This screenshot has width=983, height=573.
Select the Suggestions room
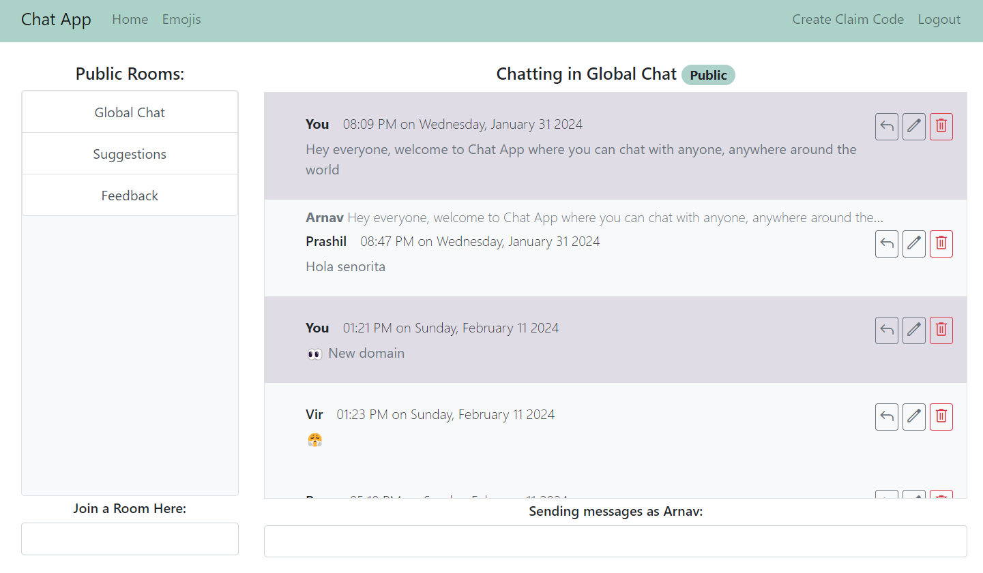(x=130, y=153)
